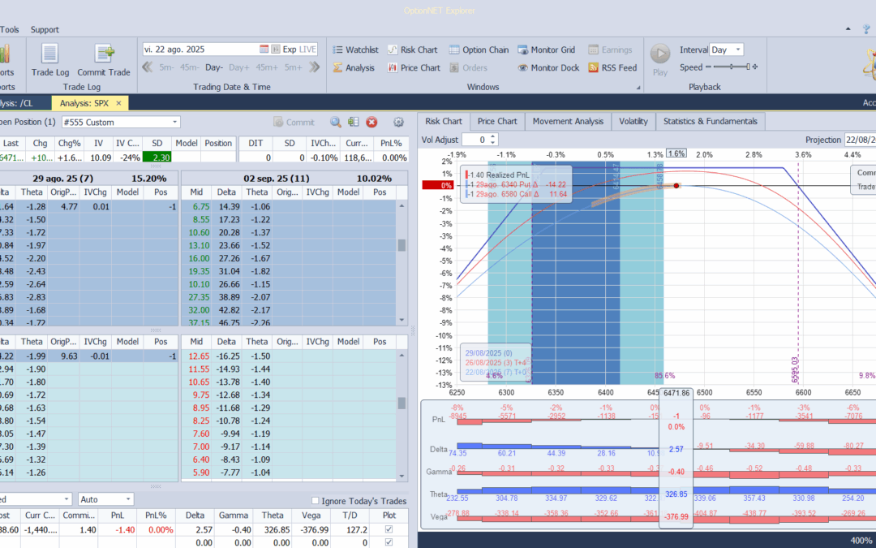The image size is (876, 548).
Task: Jump back with double left arrows
Action: (x=148, y=67)
